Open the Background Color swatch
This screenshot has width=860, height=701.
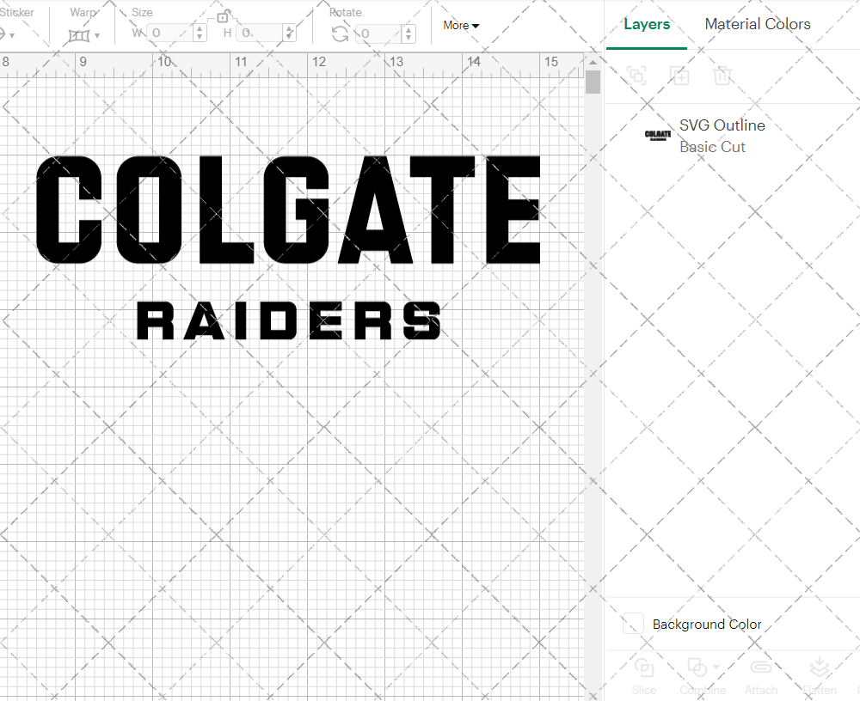pyautogui.click(x=633, y=625)
